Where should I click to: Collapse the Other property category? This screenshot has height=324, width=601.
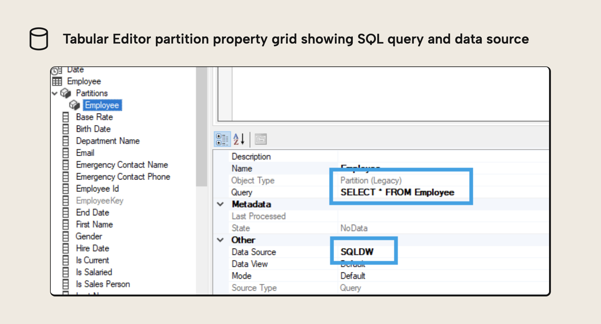[x=220, y=240]
